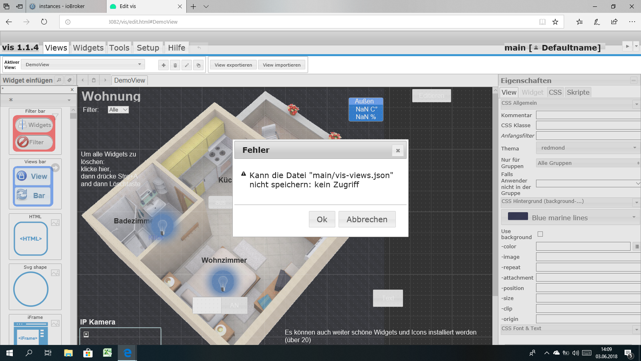Open the dropdown arrow beside play button
This screenshot has width=641, height=361.
click(636, 46)
